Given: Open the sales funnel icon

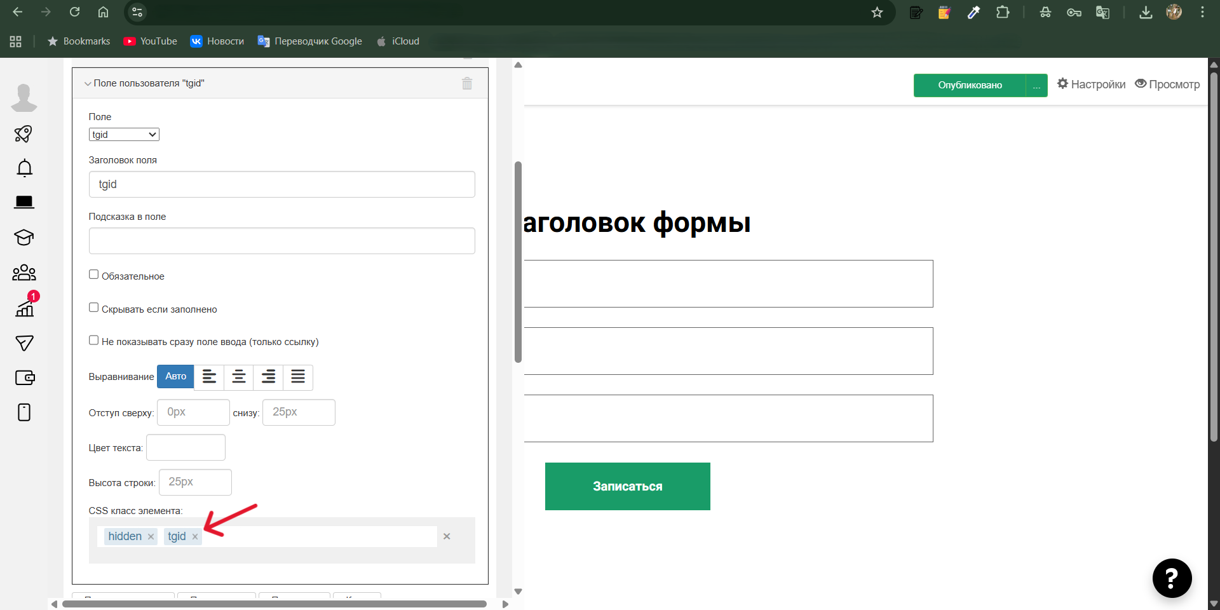Looking at the screenshot, I should pyautogui.click(x=24, y=343).
